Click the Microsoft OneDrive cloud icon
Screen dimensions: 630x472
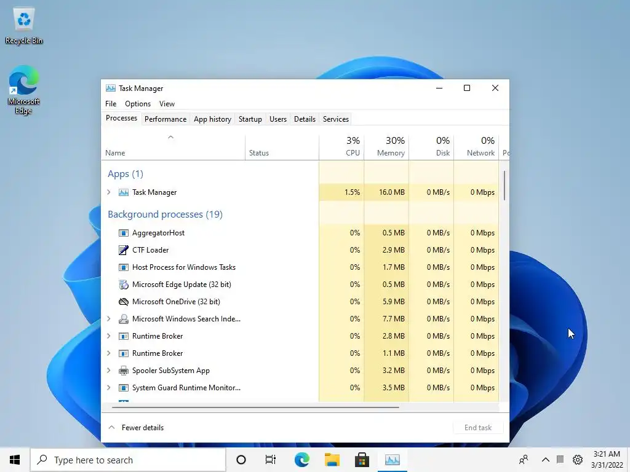[123, 302]
